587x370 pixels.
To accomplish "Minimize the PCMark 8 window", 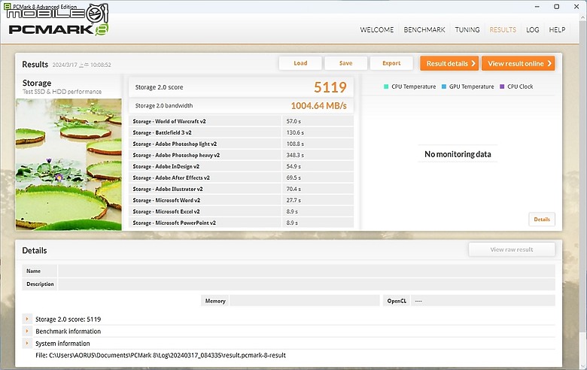I will [537, 6].
